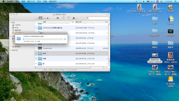Open Spotlight search magnifier icon
Image resolution: width=179 pixels, height=101 pixels.
[175, 1]
